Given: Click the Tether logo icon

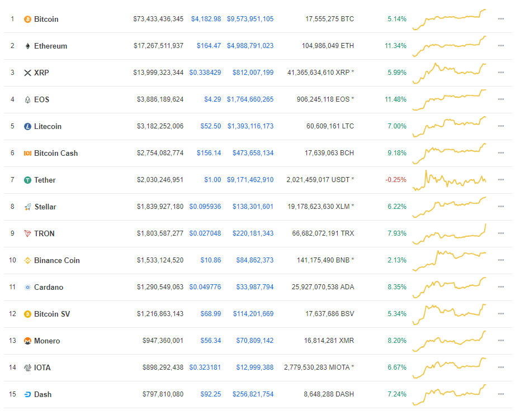Looking at the screenshot, I should 27,180.
